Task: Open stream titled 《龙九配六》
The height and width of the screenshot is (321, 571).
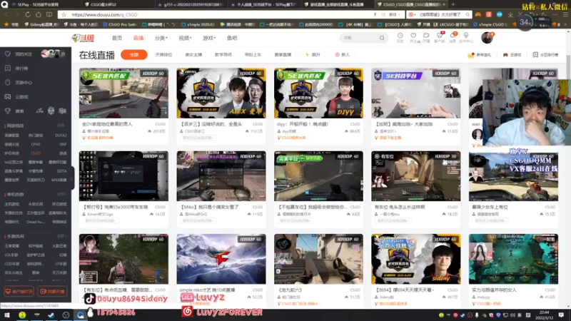Action: 290,290
